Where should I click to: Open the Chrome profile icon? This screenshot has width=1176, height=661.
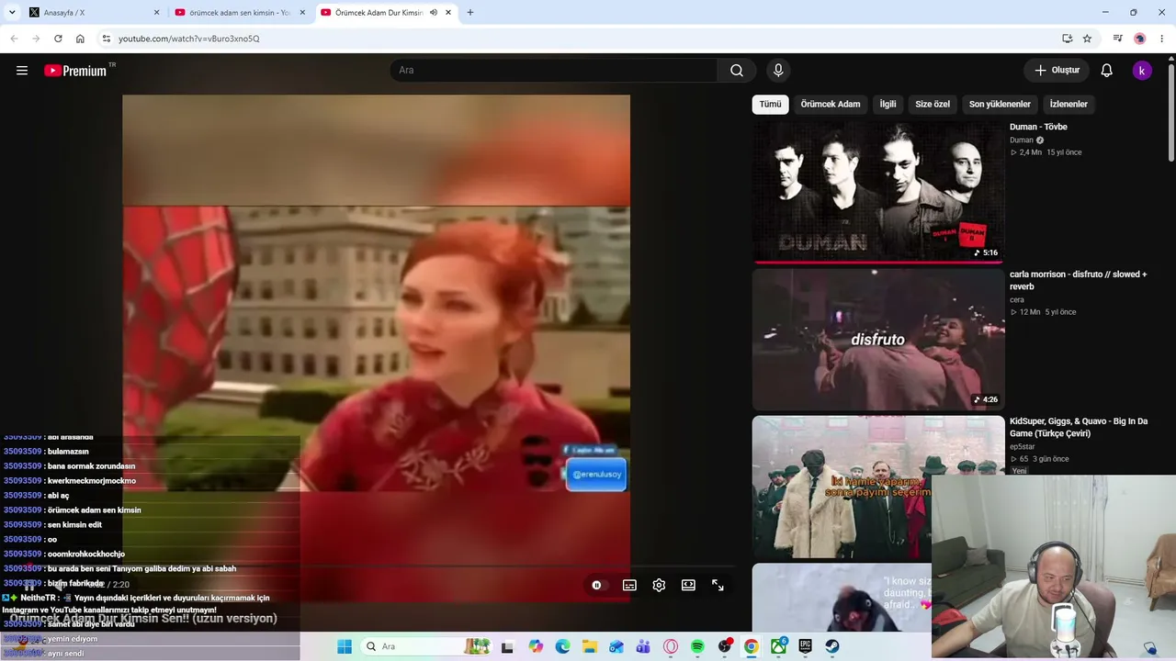pyautogui.click(x=1140, y=39)
